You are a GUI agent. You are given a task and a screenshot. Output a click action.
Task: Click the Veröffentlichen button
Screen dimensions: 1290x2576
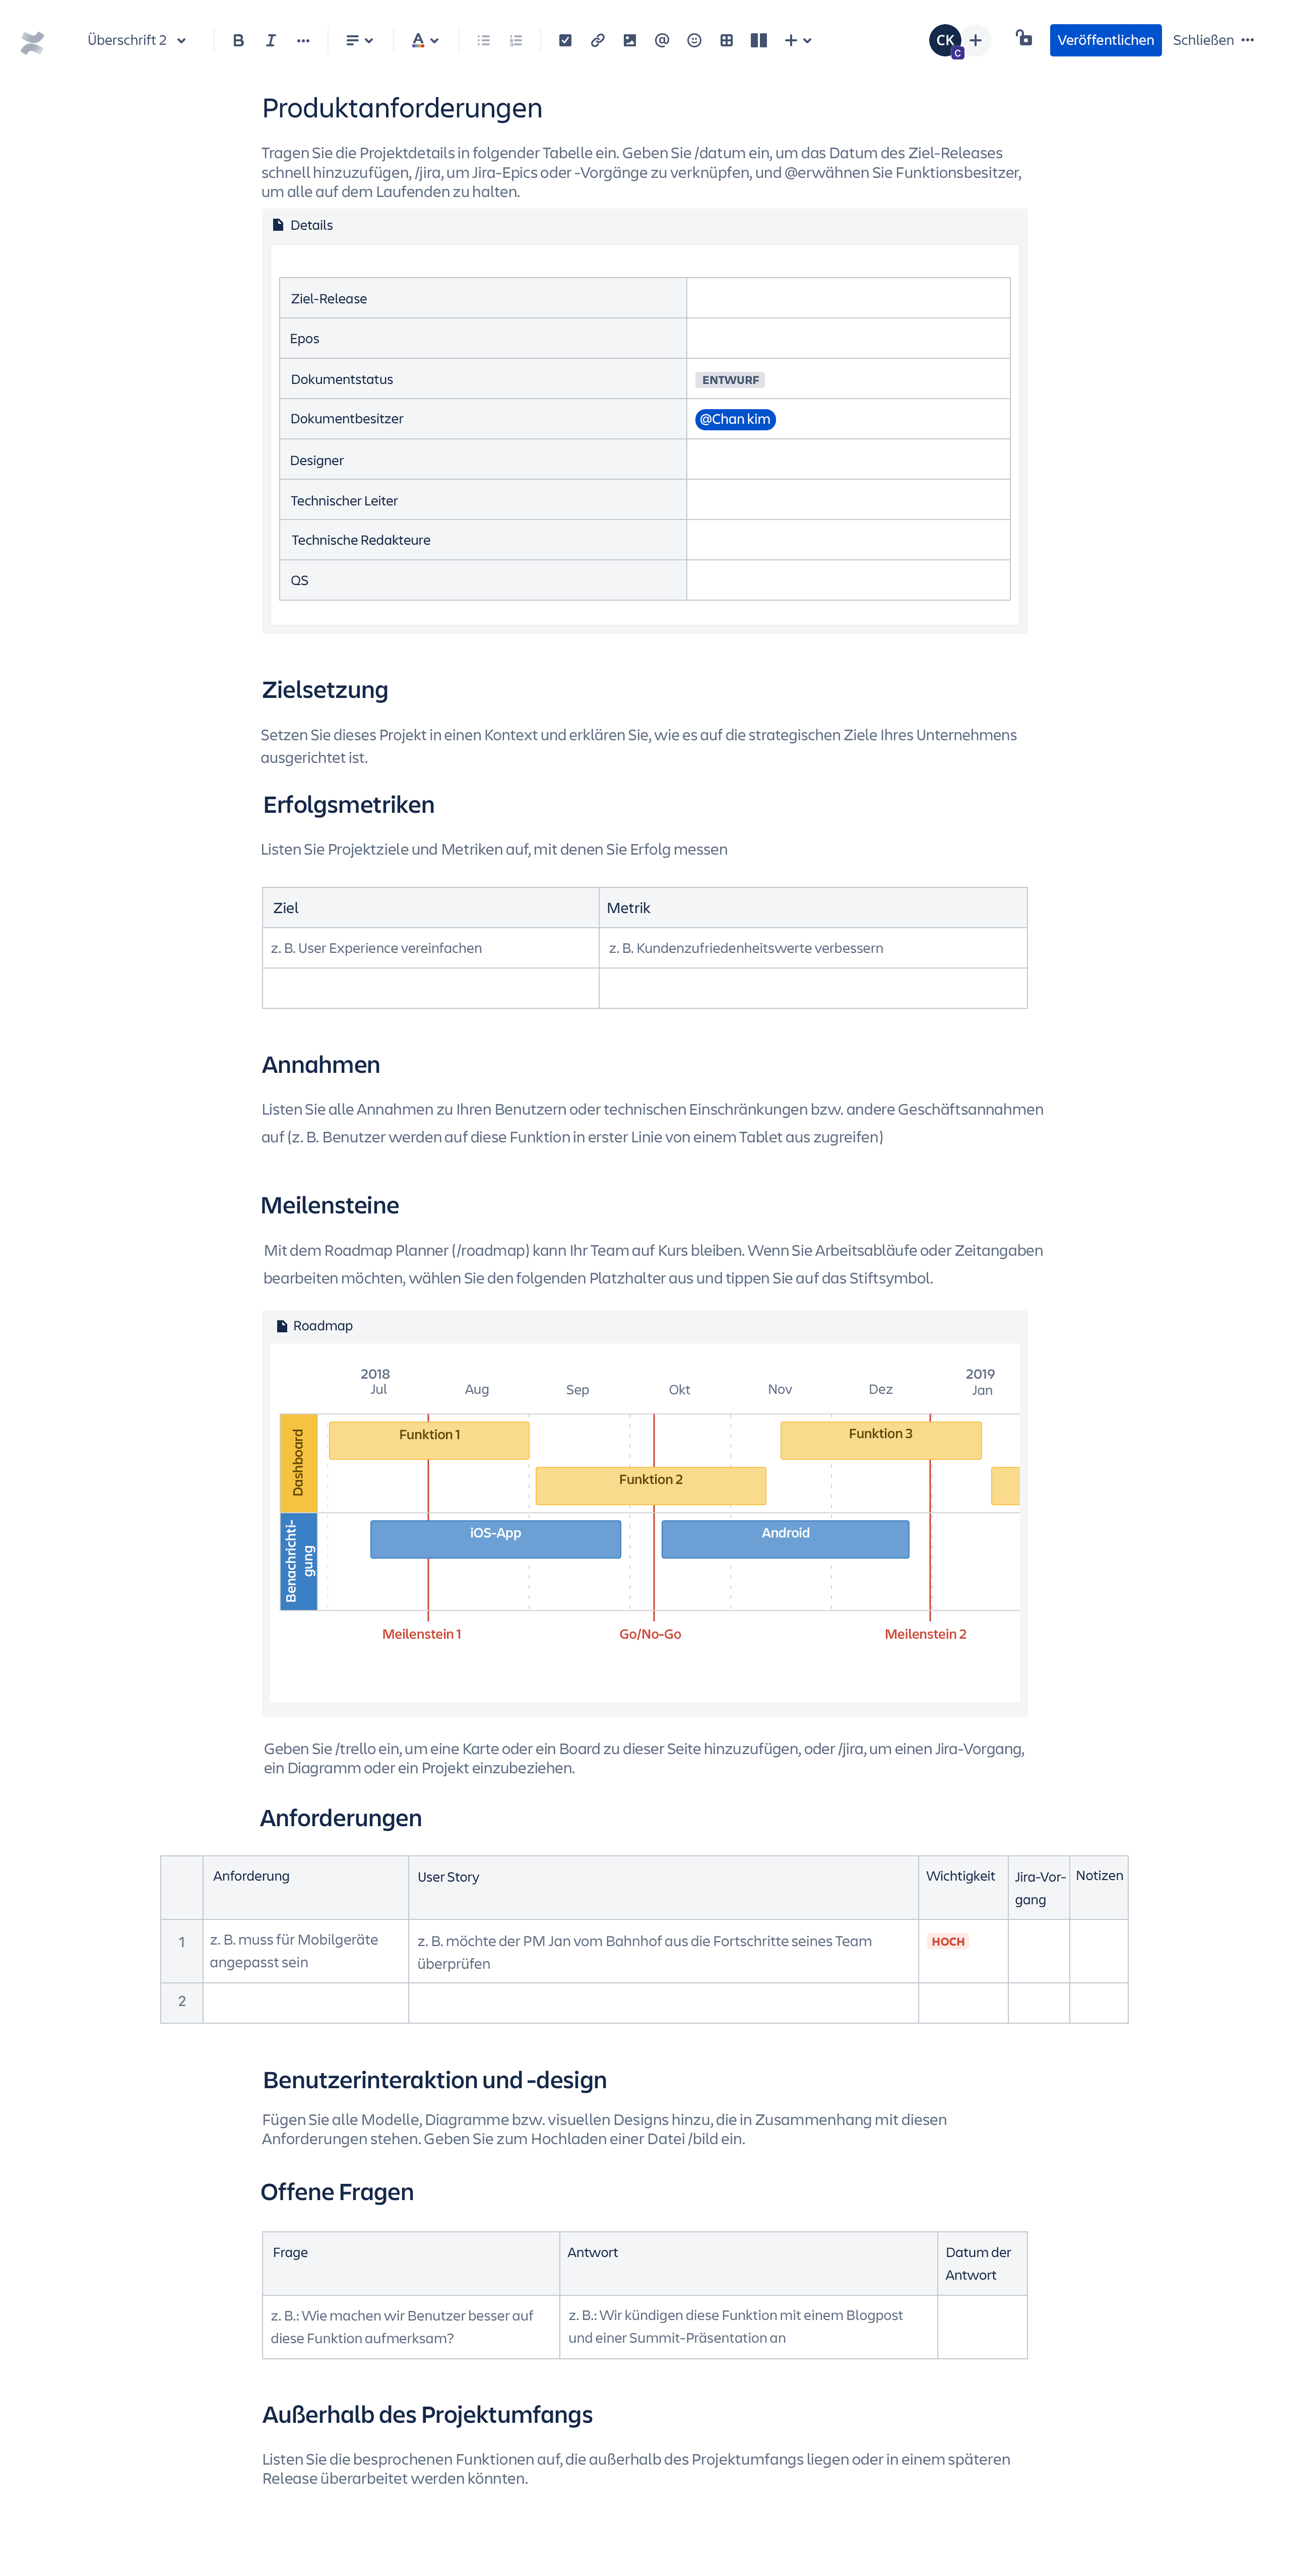1103,38
